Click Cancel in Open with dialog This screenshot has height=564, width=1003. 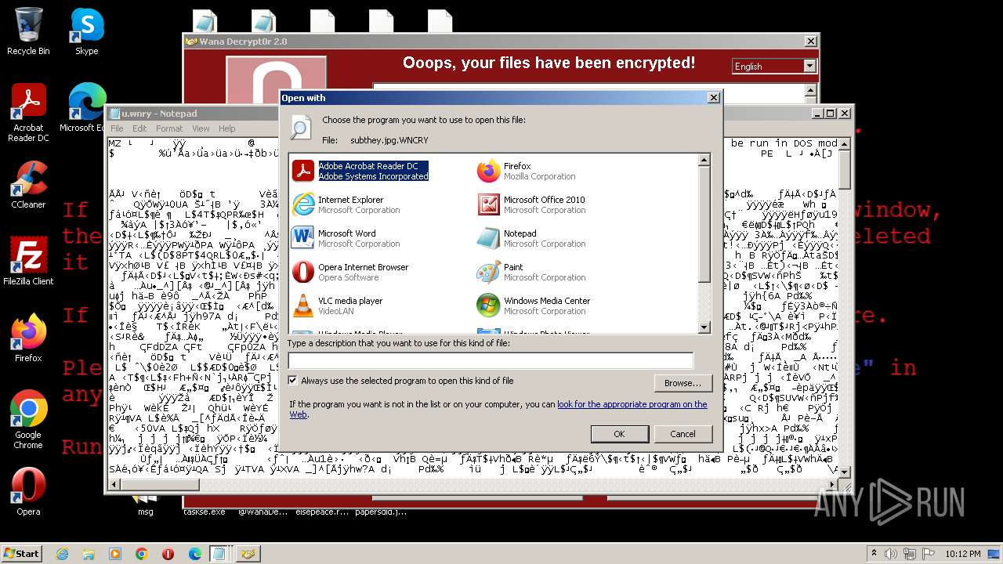683,434
